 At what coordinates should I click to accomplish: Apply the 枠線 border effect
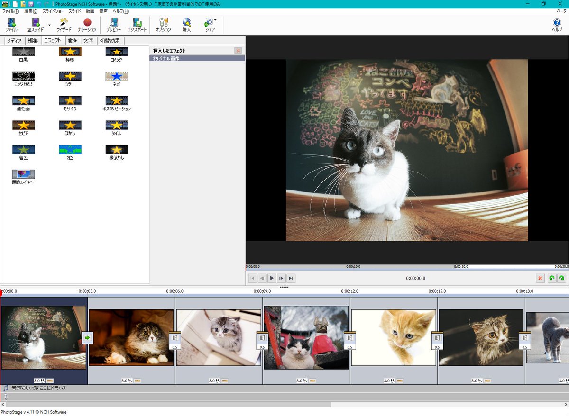click(x=70, y=54)
